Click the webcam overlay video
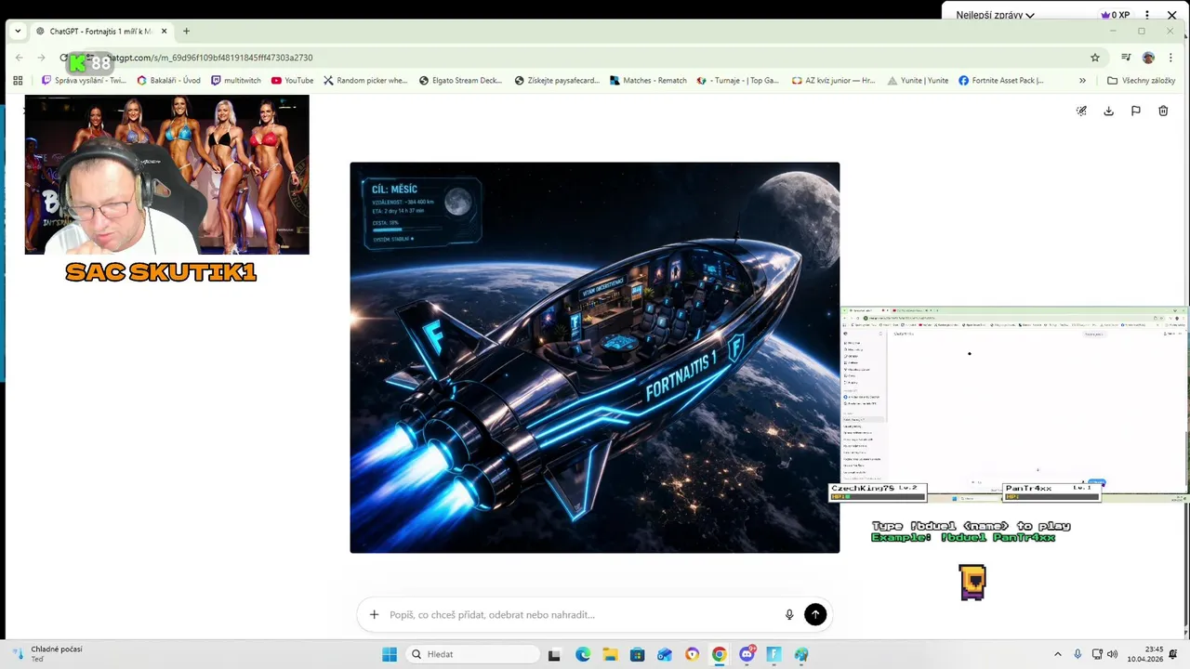 pos(166,175)
